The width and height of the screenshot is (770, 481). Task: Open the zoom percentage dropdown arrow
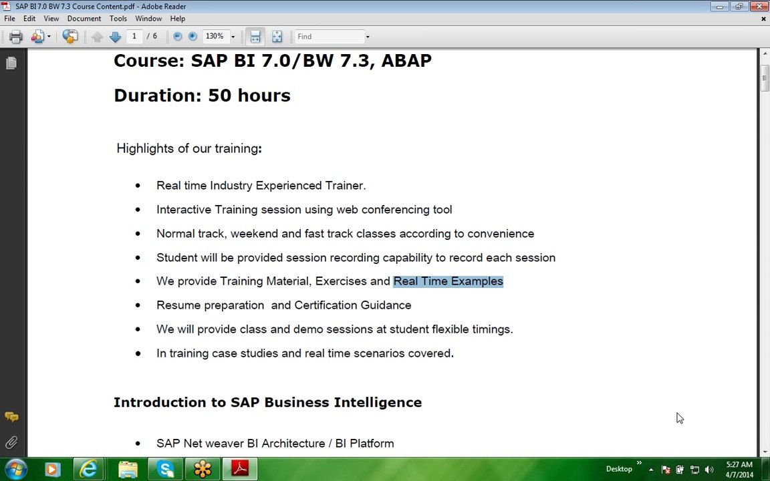click(233, 37)
